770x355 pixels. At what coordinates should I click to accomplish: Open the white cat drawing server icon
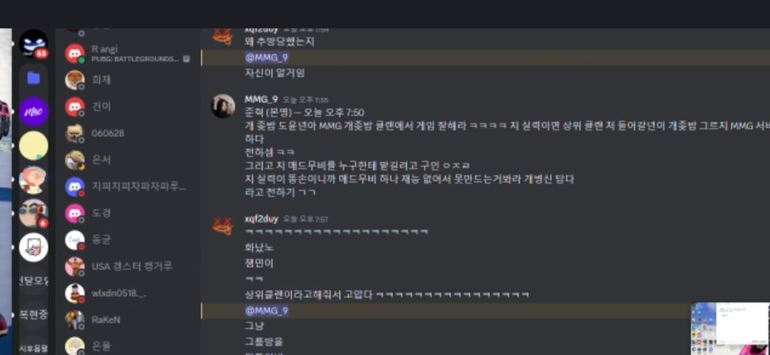pos(33,247)
